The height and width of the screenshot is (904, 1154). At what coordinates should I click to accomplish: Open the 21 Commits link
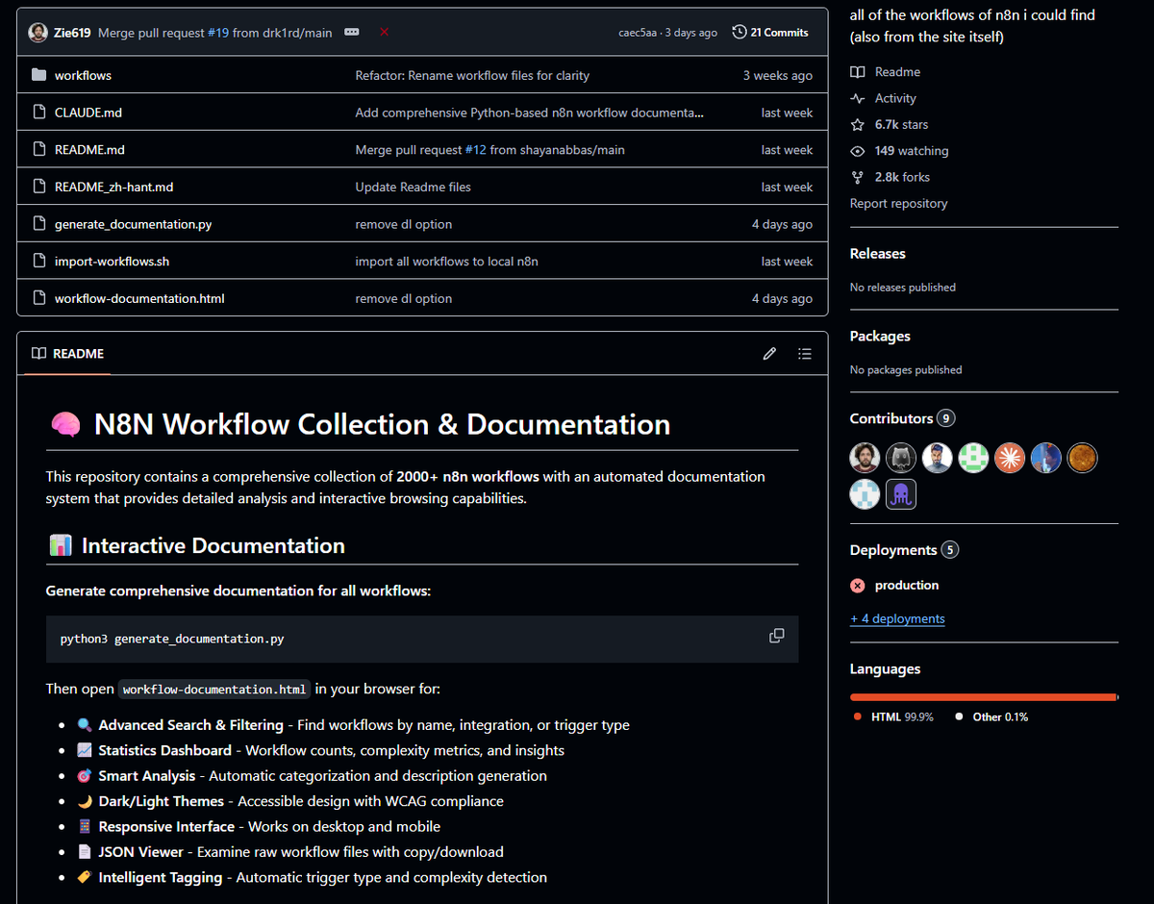tap(770, 32)
